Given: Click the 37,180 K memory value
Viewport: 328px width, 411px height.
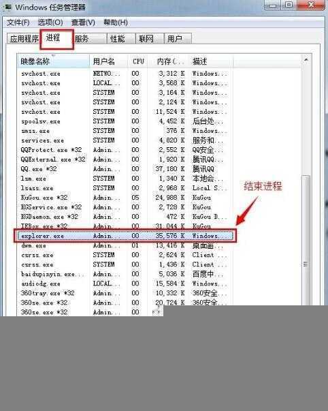Looking at the screenshot, I should [x=170, y=169].
